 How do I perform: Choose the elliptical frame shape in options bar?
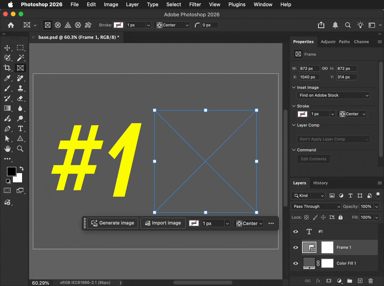tap(58, 25)
